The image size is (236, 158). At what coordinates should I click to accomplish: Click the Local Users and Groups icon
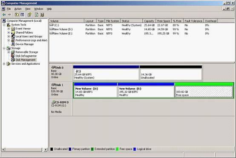(13, 37)
